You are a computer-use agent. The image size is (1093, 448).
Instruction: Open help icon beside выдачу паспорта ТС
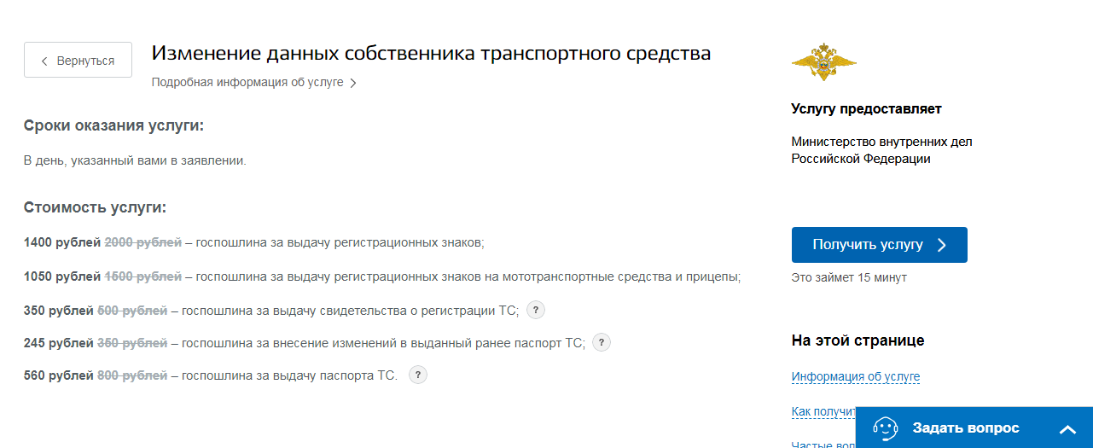pyautogui.click(x=418, y=375)
